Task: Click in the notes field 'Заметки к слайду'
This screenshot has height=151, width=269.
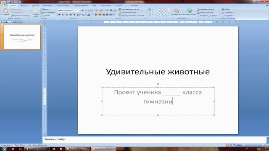Action: (154, 140)
